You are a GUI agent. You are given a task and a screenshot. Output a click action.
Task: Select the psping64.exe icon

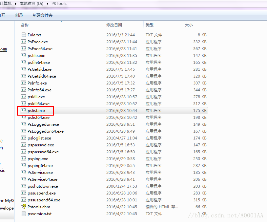(x=24, y=165)
